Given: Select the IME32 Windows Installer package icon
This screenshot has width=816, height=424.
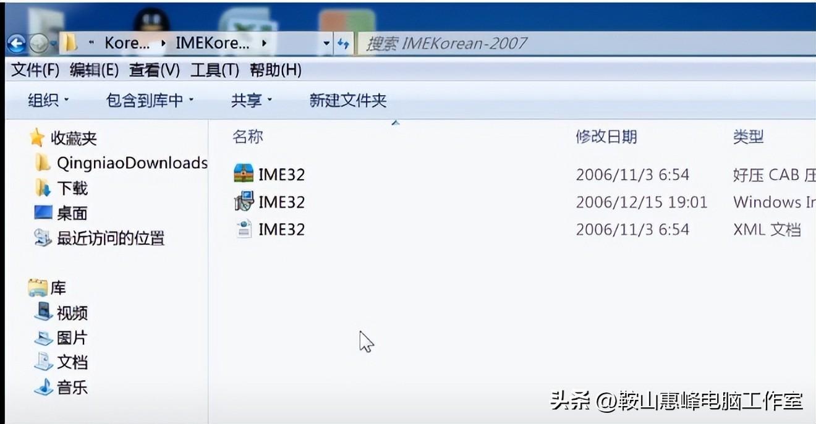Looking at the screenshot, I should click(x=244, y=201).
